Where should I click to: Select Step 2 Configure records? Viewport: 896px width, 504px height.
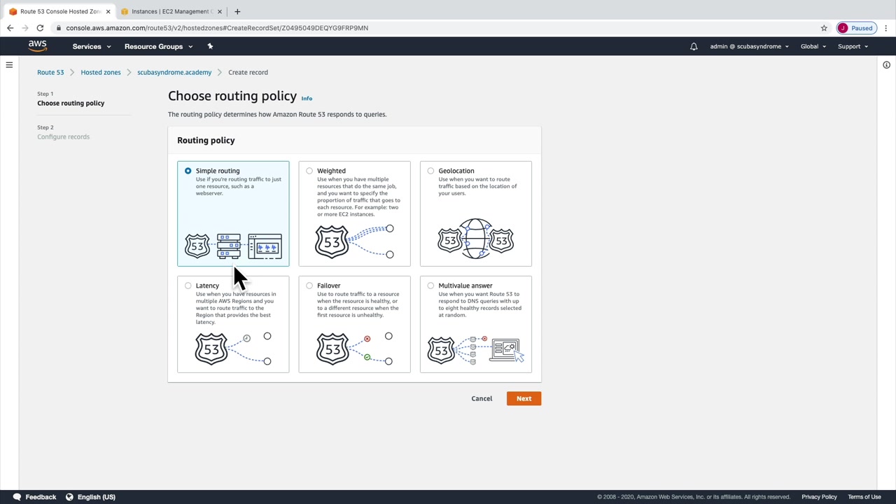63,132
